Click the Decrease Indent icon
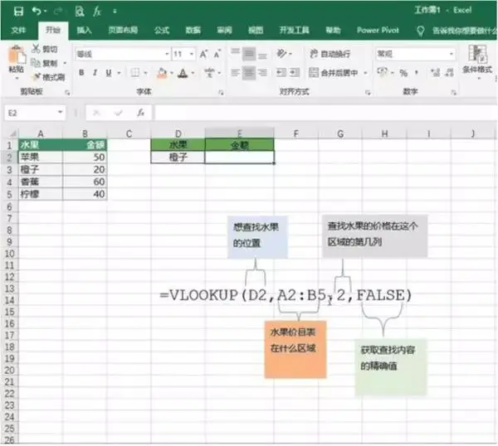Viewport: 498px width, 446px height. 281,73
